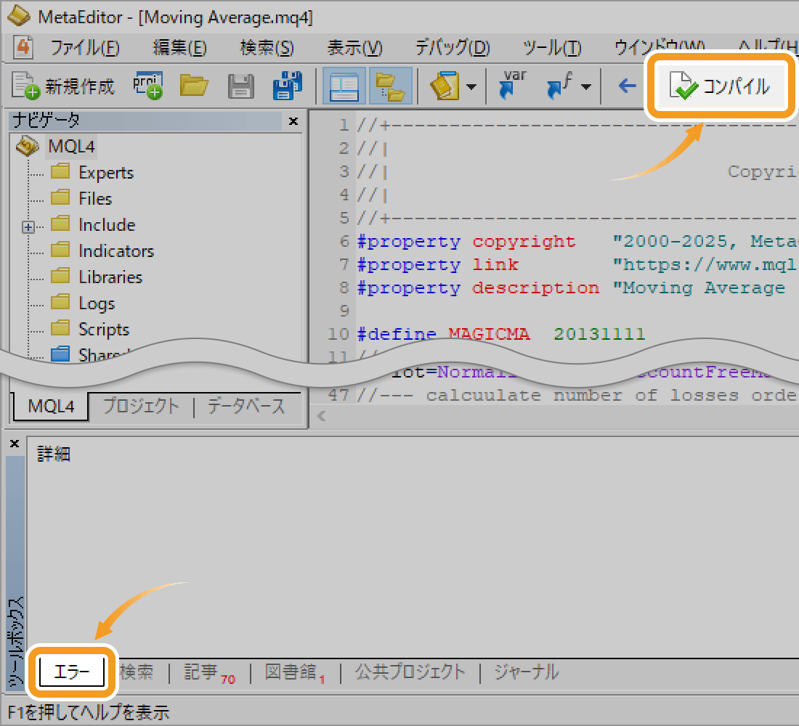
Task: Click the blue back navigation arrow
Action: (x=626, y=86)
